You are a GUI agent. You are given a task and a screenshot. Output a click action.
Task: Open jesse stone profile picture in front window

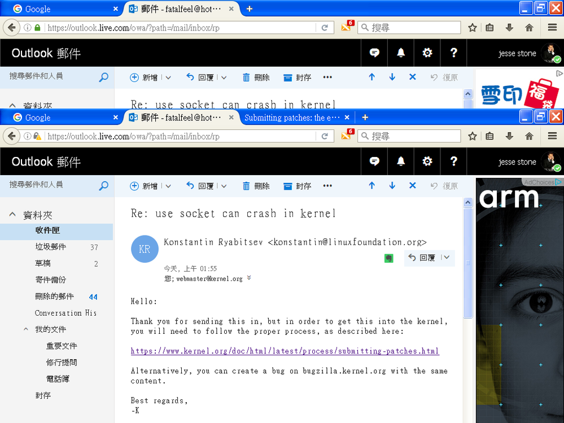pos(551,162)
